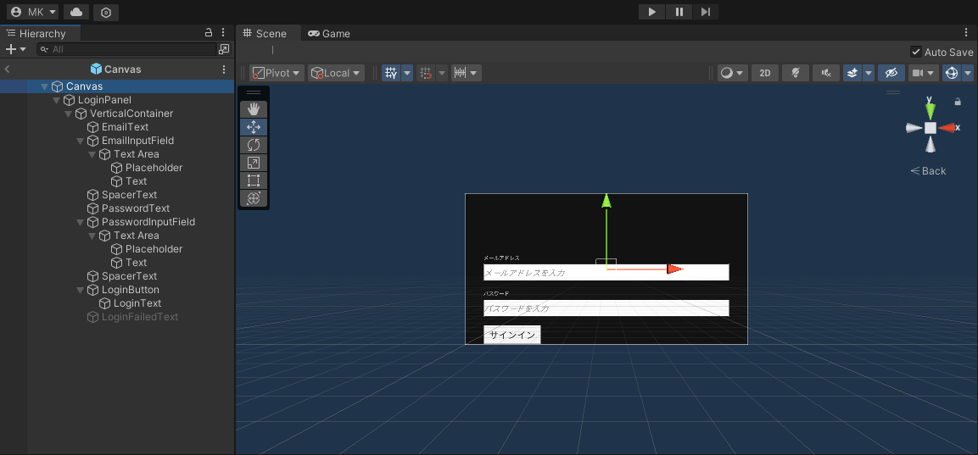Pause the game playback
Image resolution: width=978 pixels, height=455 pixels.
(679, 12)
